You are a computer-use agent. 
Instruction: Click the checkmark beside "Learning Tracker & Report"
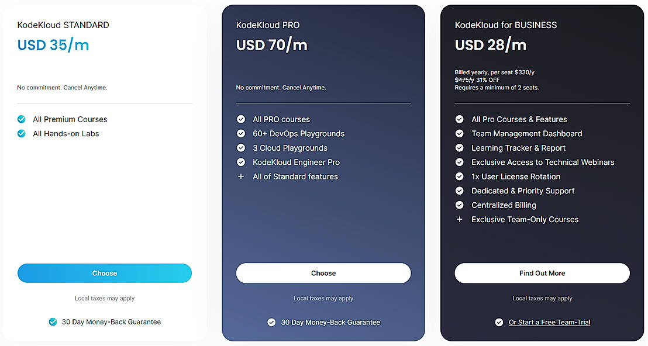[x=460, y=148]
